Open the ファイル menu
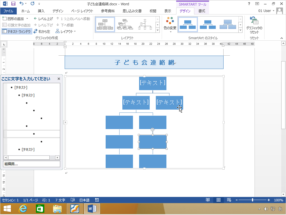 8,11
